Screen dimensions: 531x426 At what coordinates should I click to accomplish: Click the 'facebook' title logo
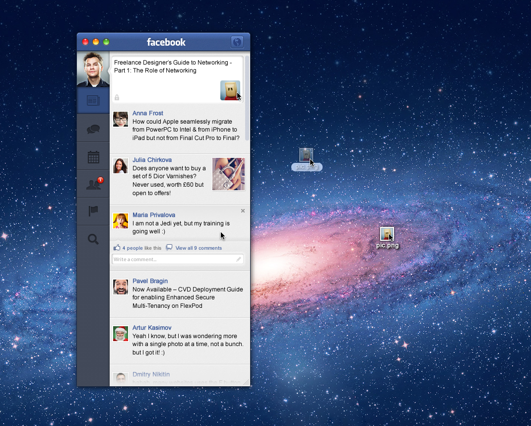(x=166, y=42)
